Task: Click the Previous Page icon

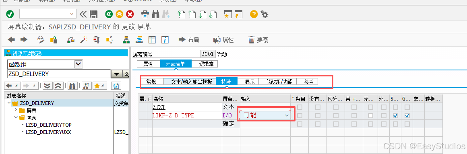Action: [192, 14]
